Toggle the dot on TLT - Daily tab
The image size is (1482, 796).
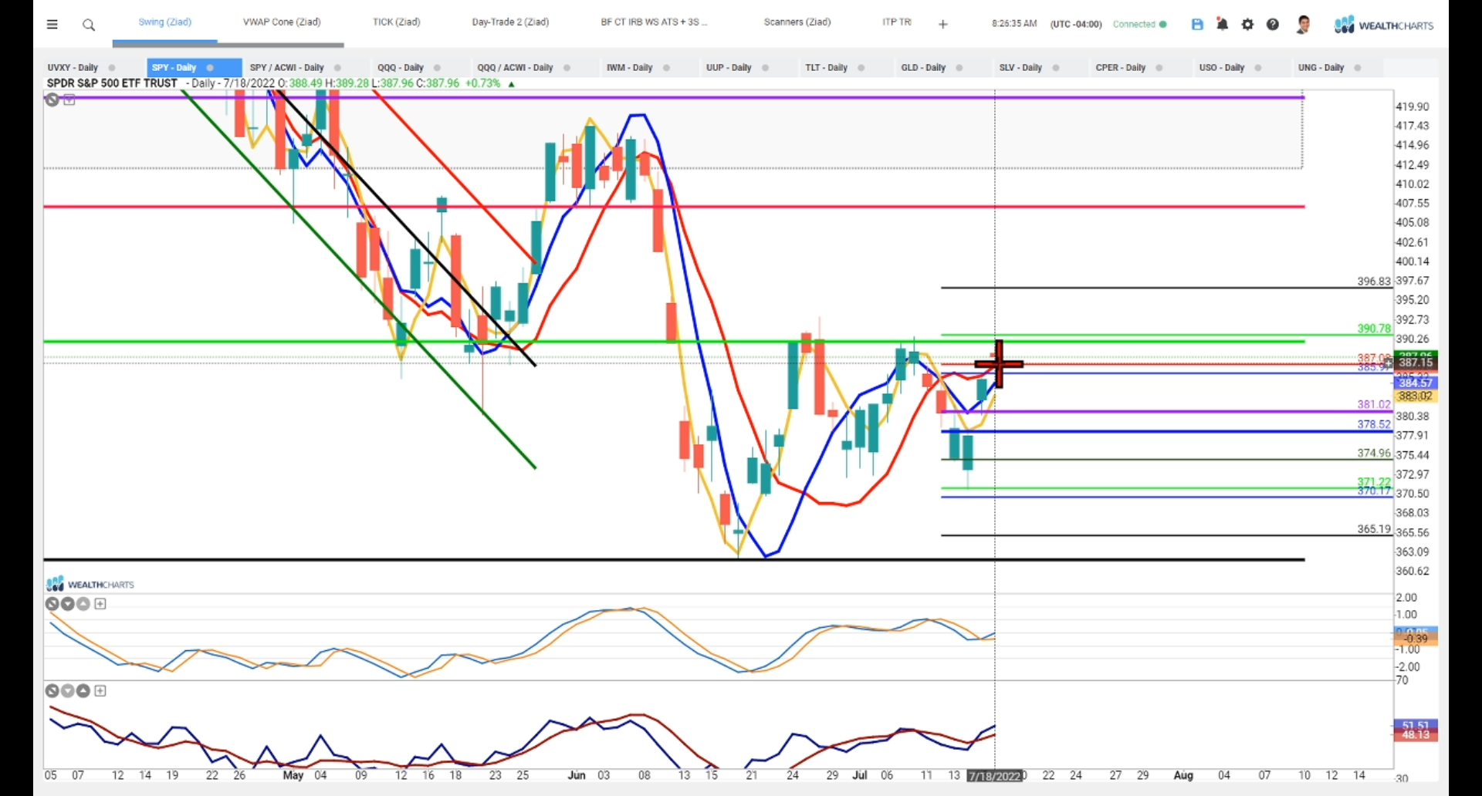861,68
